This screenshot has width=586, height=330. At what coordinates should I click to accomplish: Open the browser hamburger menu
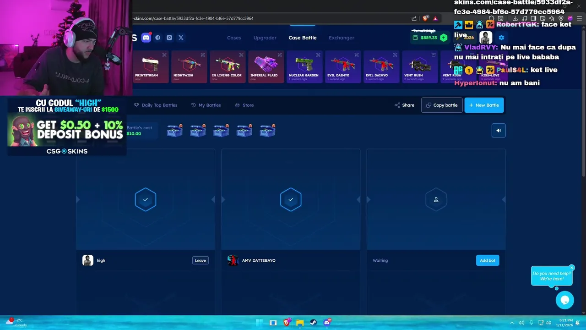579,18
